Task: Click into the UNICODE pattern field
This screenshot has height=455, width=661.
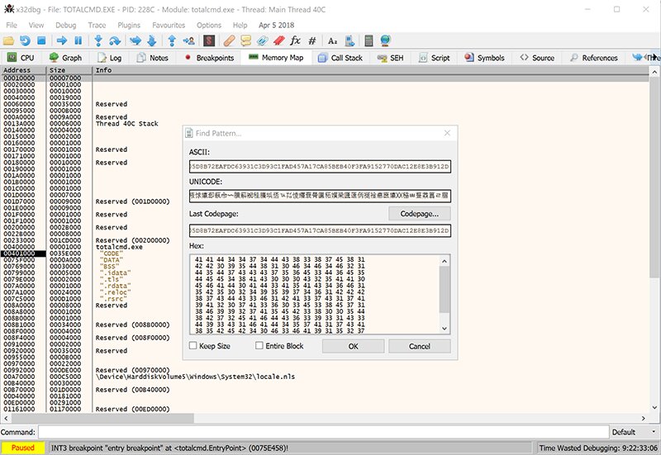Action: [320, 196]
